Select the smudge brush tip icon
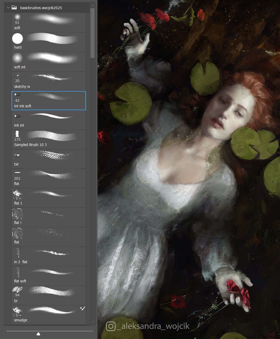The height and width of the screenshot is (339, 280). tap(17, 311)
